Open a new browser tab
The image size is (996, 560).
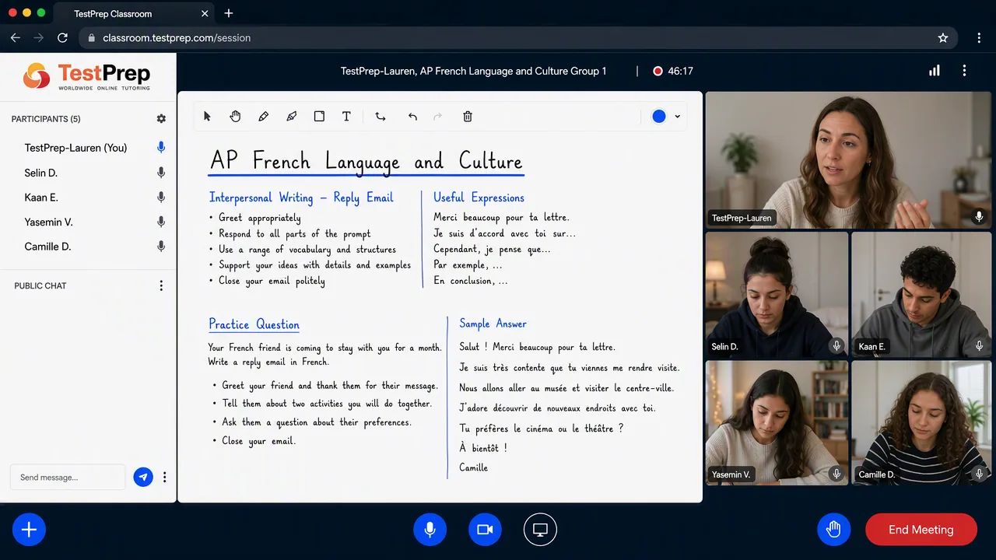[229, 14]
